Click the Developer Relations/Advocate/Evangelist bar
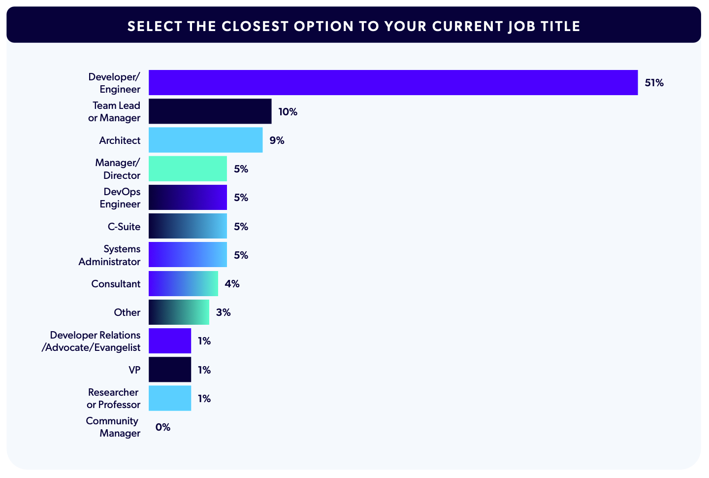The height and width of the screenshot is (478, 709). [x=169, y=341]
